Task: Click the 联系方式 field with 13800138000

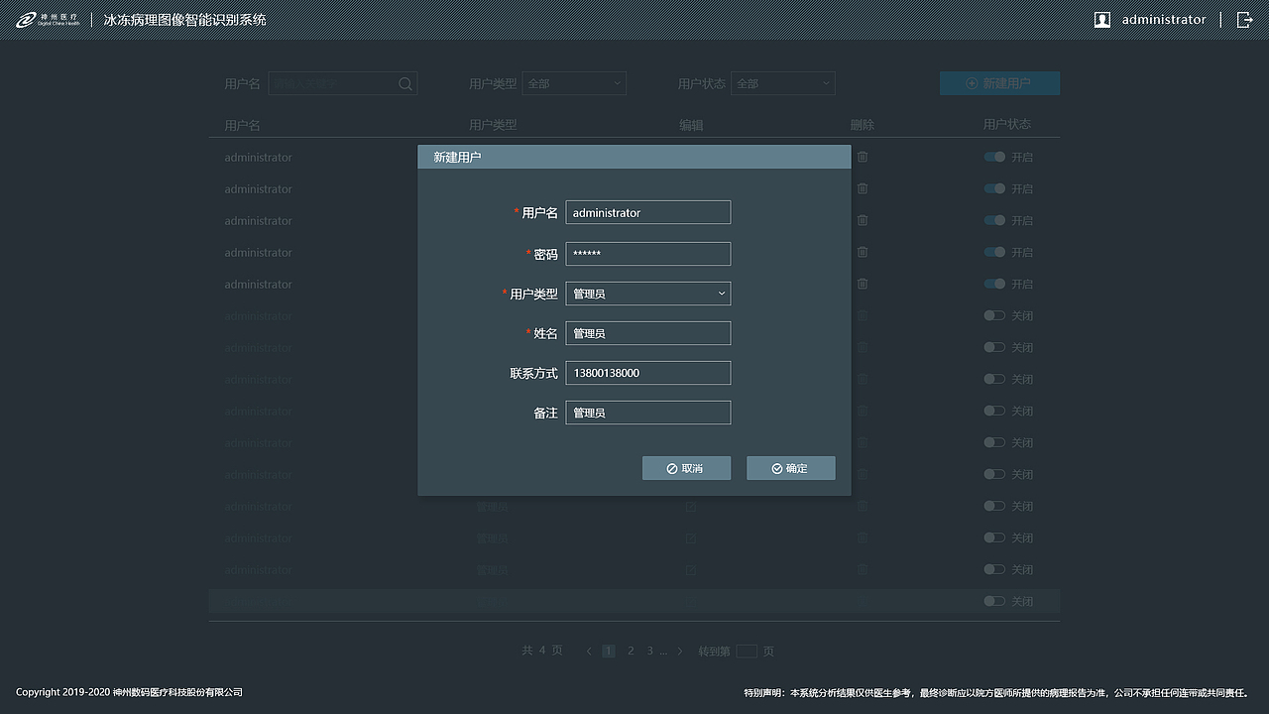Action: (x=648, y=373)
